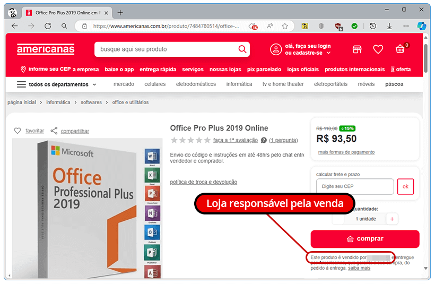Click the favoritar heart icon
Screen dimensions: 435x284
coord(18,131)
